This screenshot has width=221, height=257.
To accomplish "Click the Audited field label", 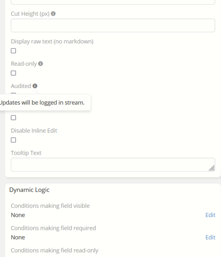I will [21, 86].
